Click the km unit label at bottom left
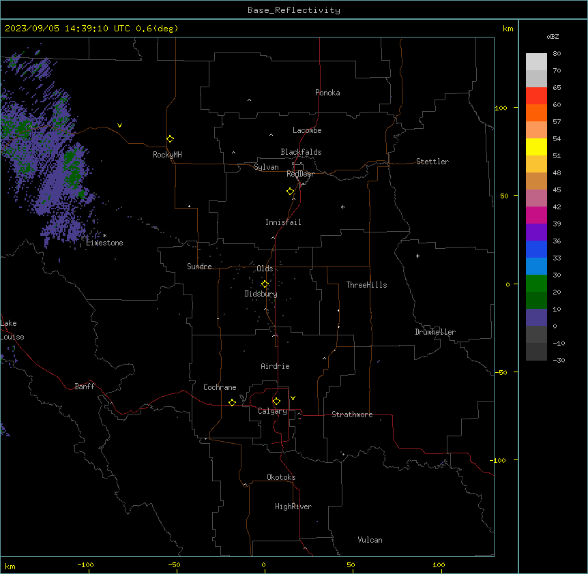The height and width of the screenshot is (574, 588). [x=10, y=566]
